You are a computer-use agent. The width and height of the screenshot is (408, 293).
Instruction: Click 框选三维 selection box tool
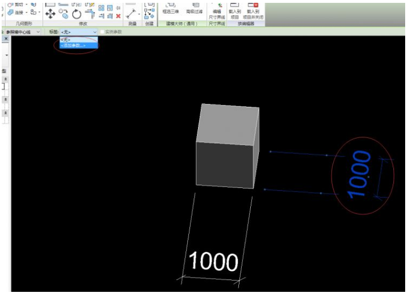point(170,8)
